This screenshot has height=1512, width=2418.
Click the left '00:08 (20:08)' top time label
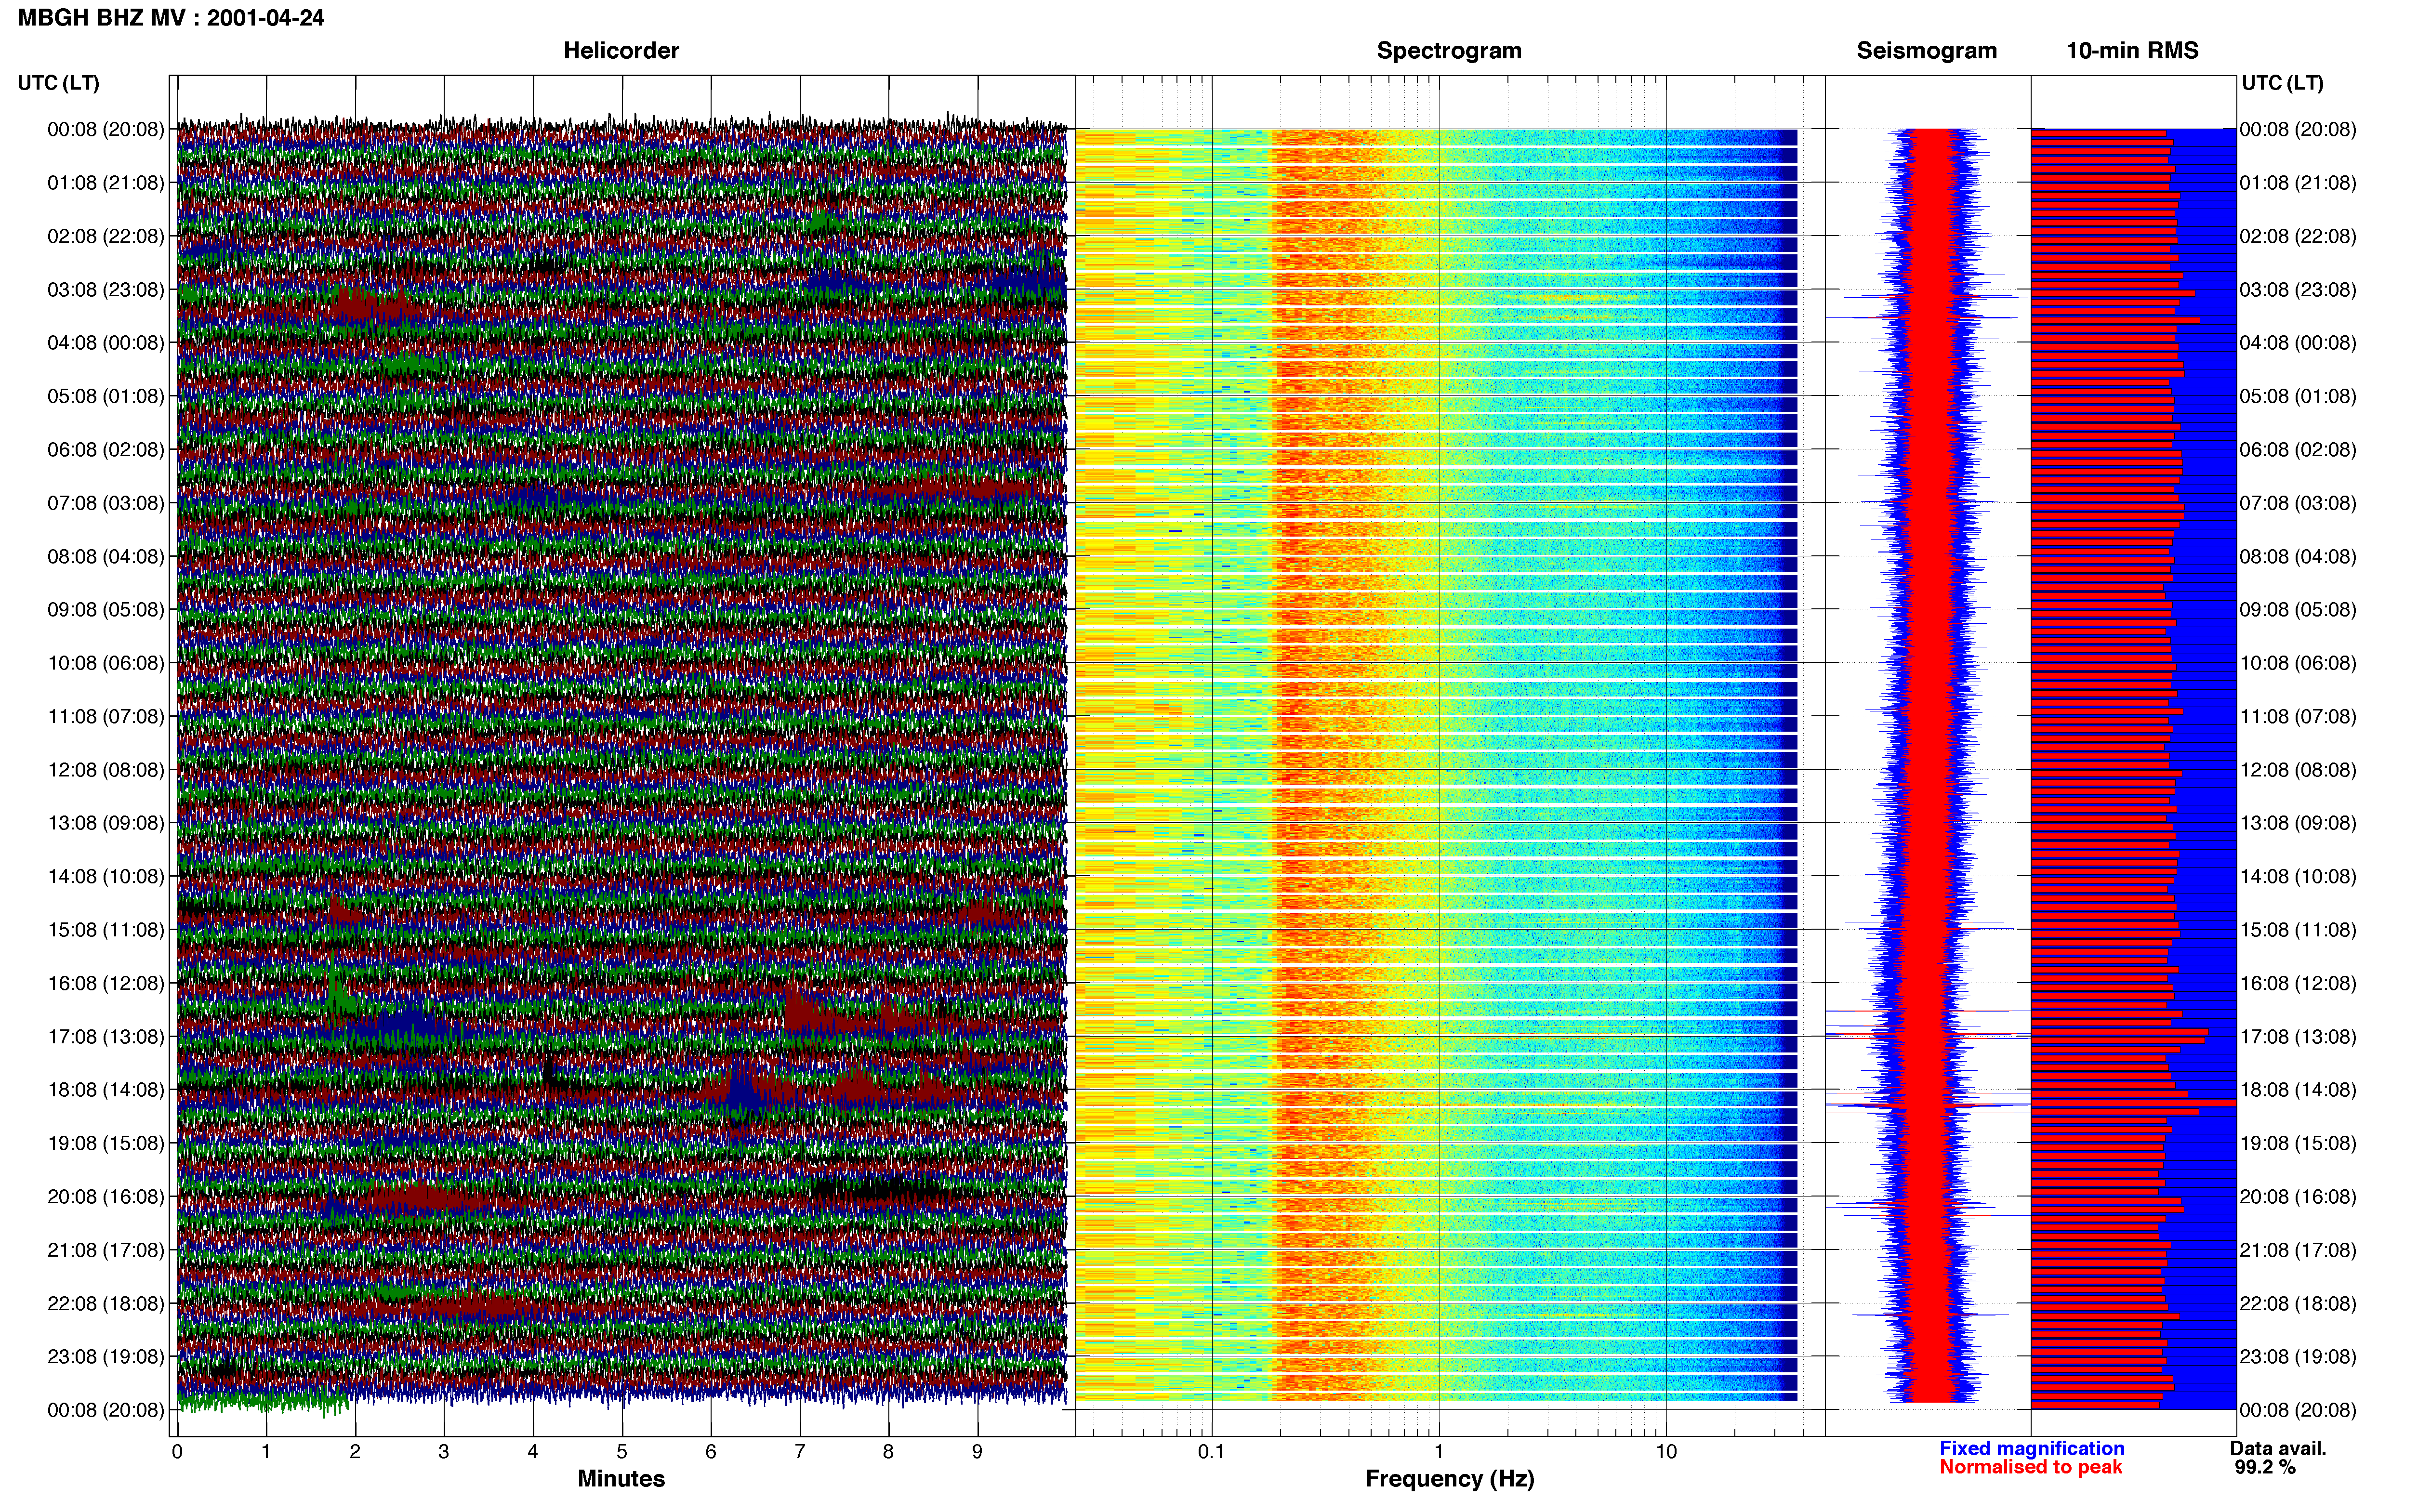click(x=105, y=129)
